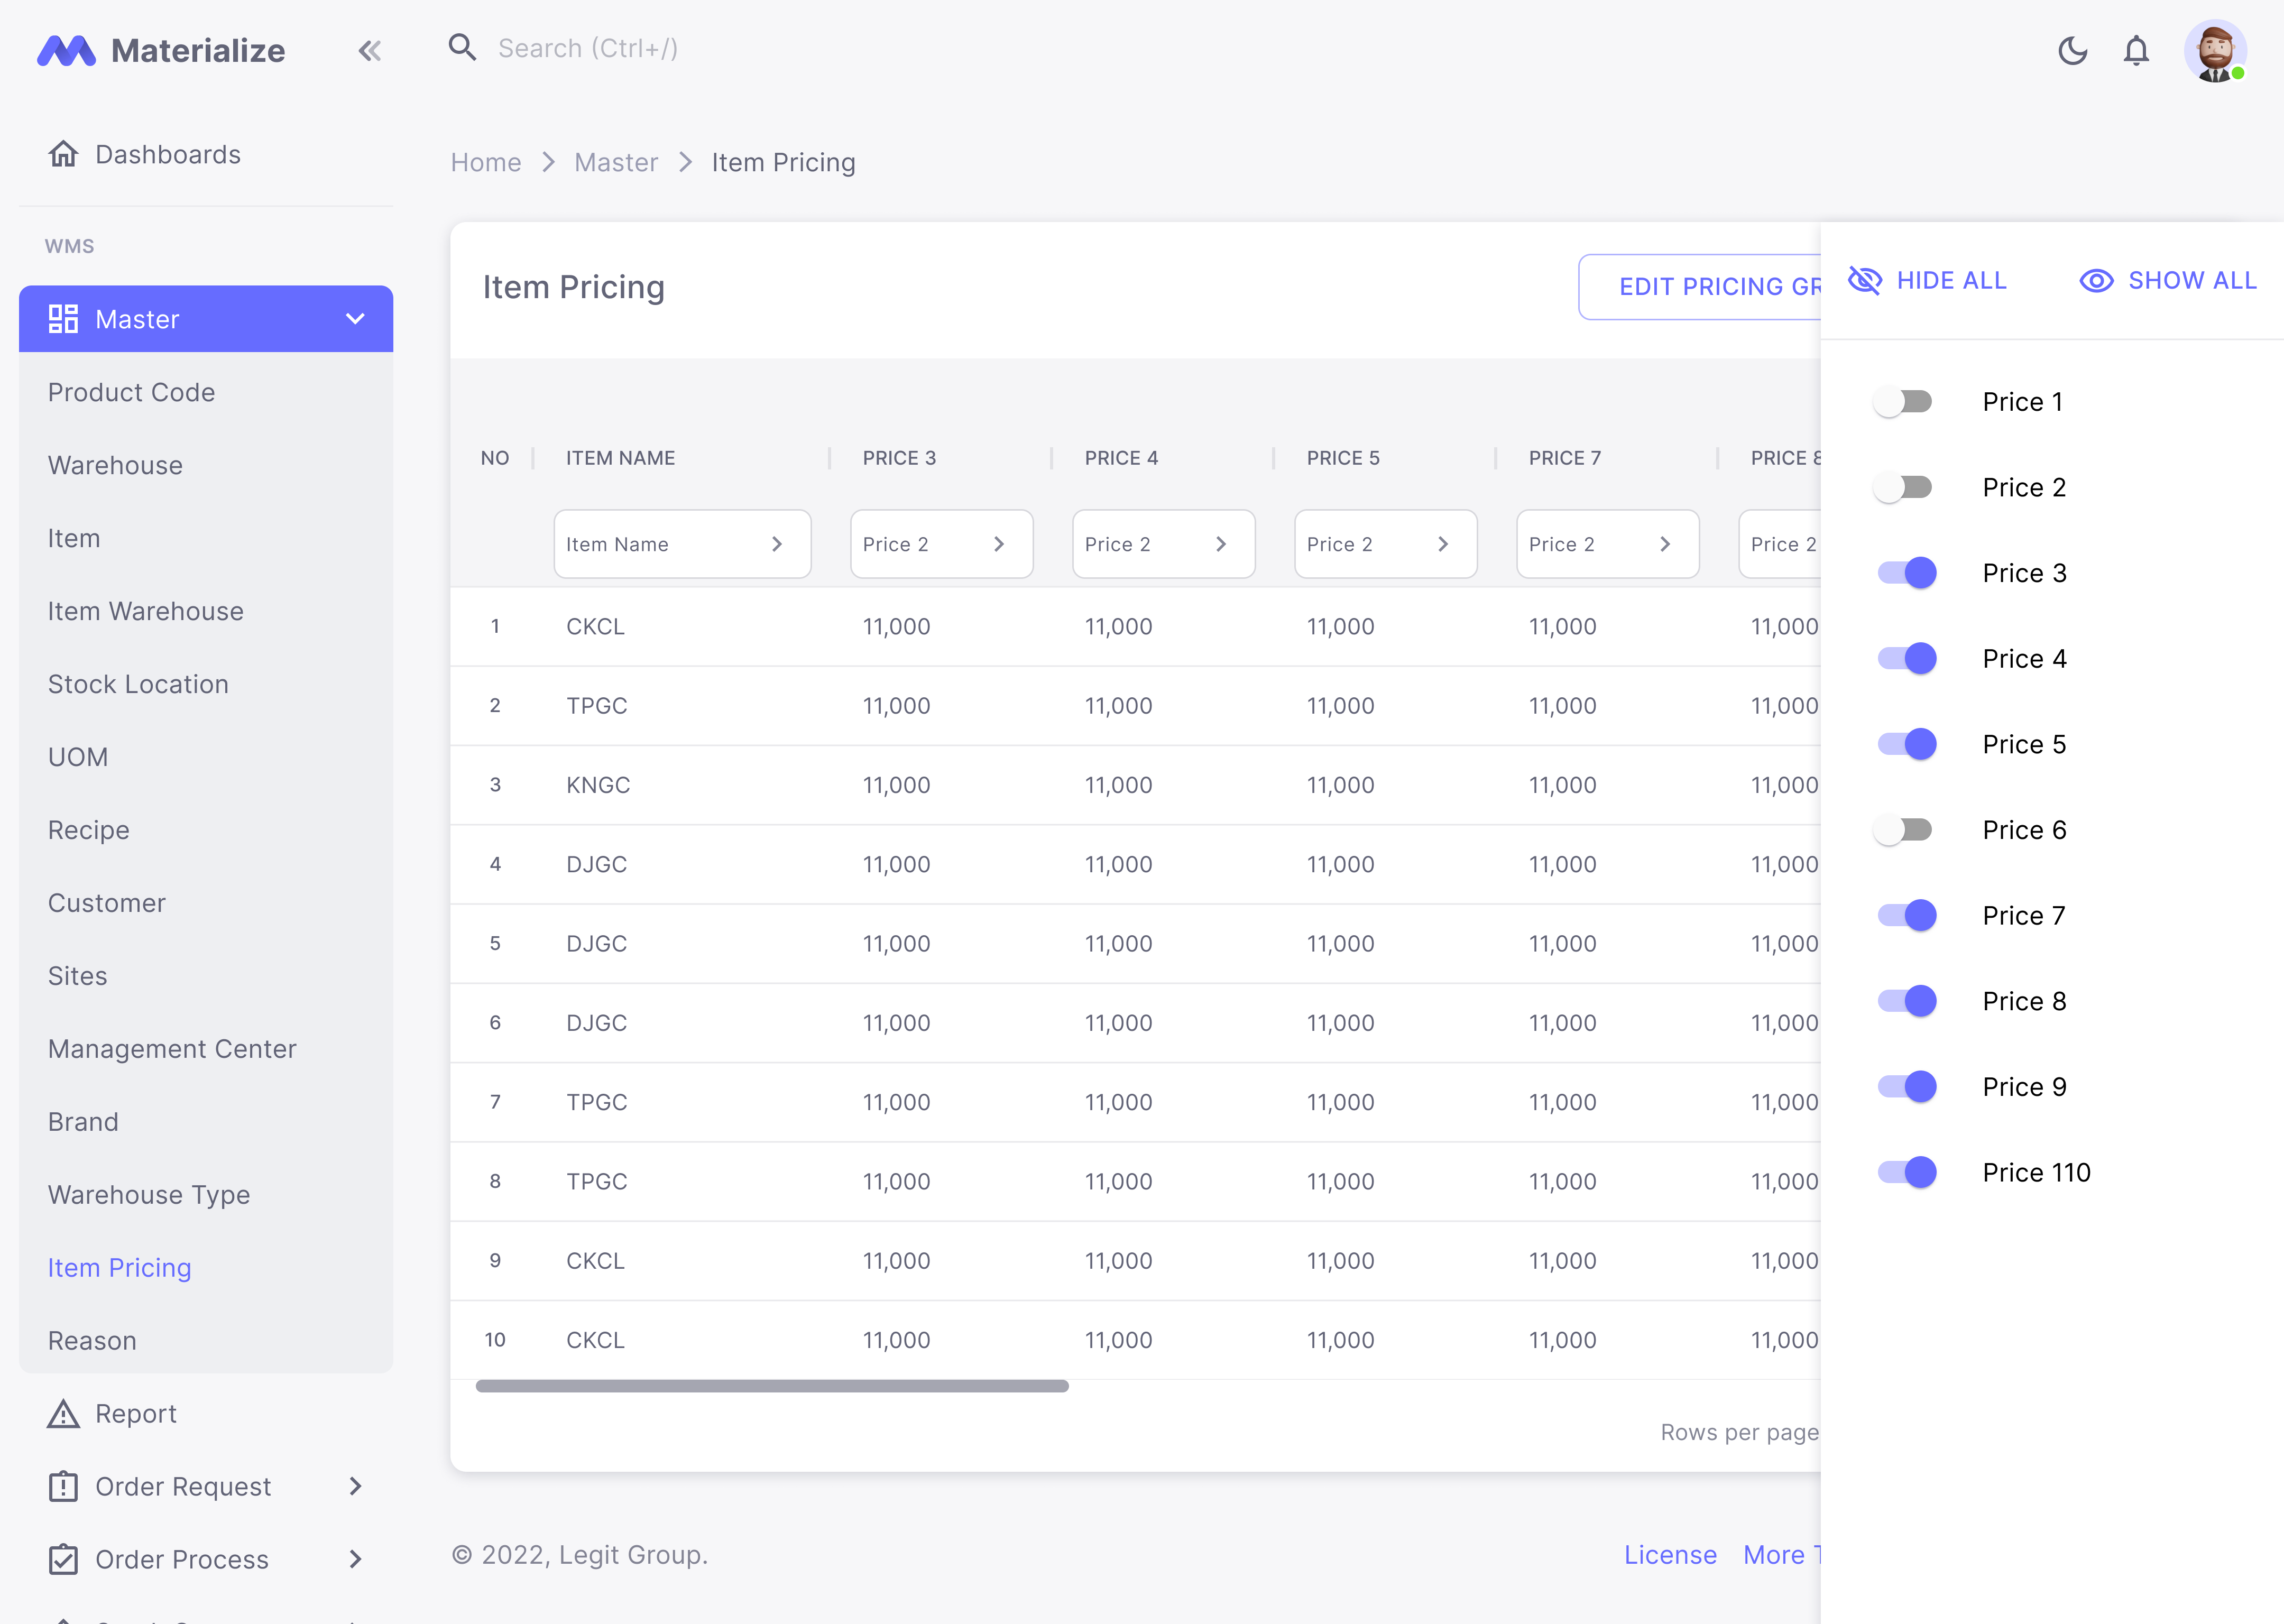Click the dark mode moon icon

2072,50
